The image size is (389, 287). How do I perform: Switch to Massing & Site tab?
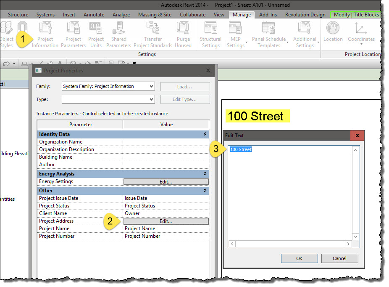(x=155, y=15)
